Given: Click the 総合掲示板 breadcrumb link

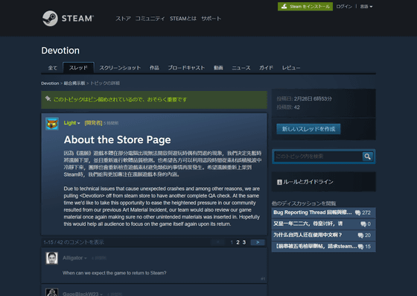Looking at the screenshot, I should [x=74, y=84].
